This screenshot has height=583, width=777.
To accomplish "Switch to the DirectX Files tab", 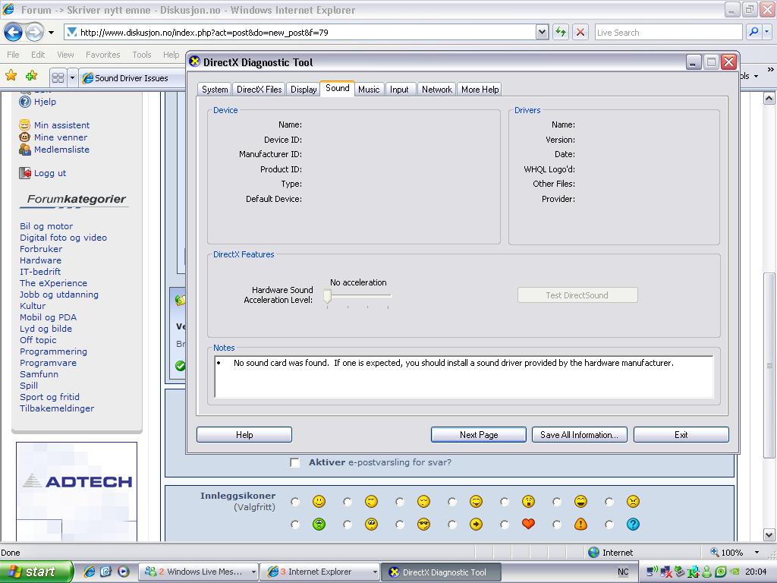I will (x=259, y=90).
